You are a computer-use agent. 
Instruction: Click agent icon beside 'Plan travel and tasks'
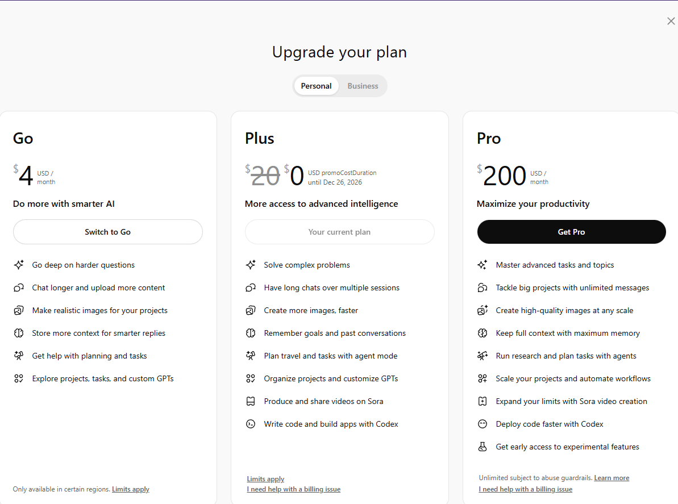pyautogui.click(x=251, y=356)
